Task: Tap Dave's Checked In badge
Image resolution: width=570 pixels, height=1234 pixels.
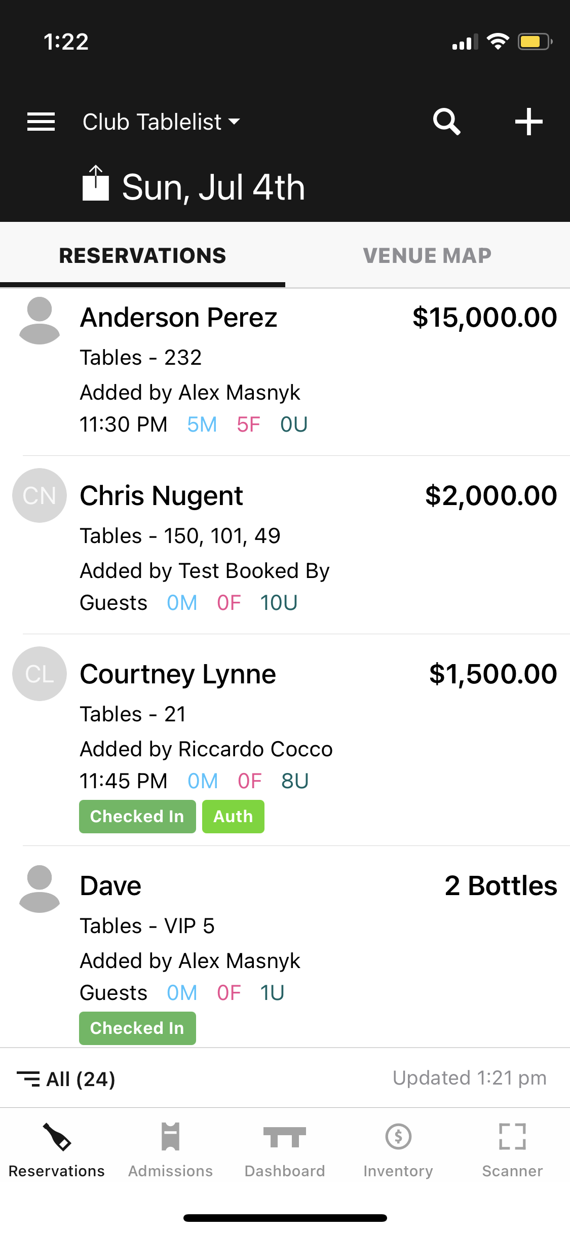Action: coord(137,1028)
